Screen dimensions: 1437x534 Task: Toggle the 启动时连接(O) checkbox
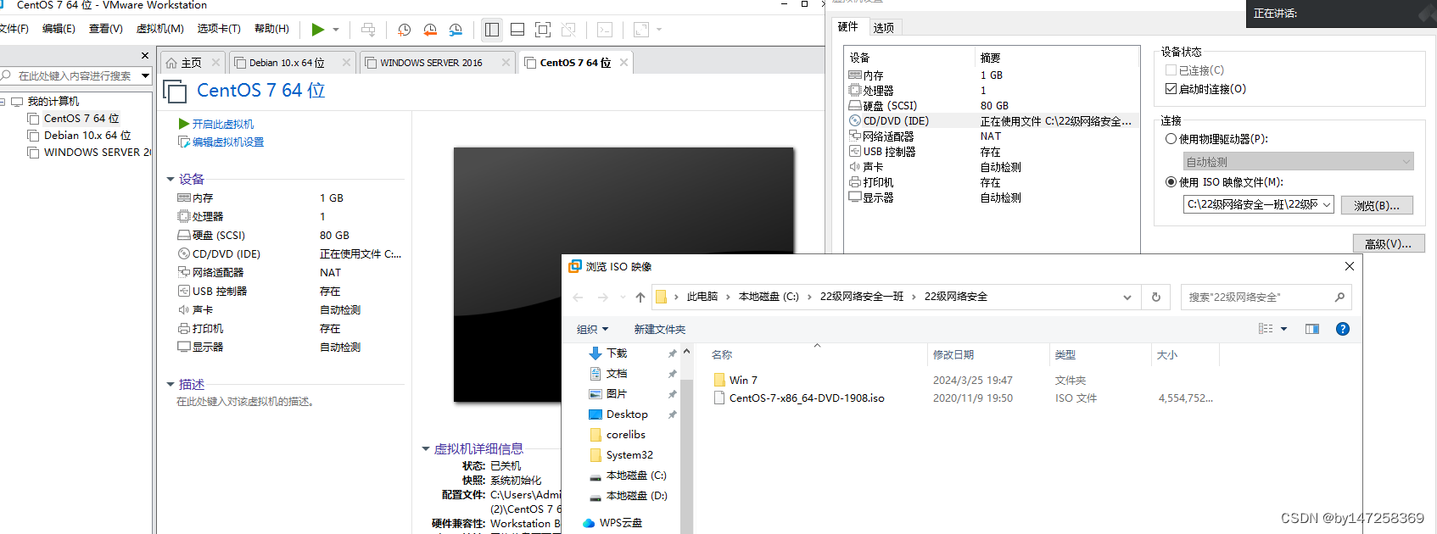[x=1171, y=89]
